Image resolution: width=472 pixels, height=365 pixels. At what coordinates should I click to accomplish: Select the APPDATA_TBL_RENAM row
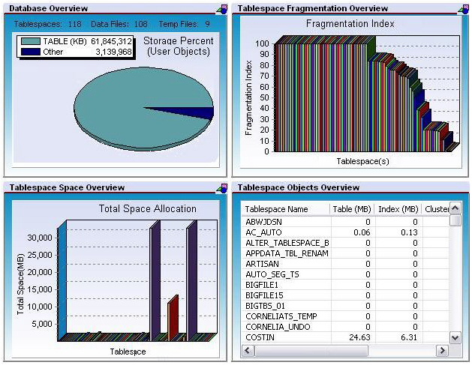click(346, 253)
